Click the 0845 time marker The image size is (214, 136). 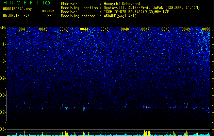click(x=104, y=29)
